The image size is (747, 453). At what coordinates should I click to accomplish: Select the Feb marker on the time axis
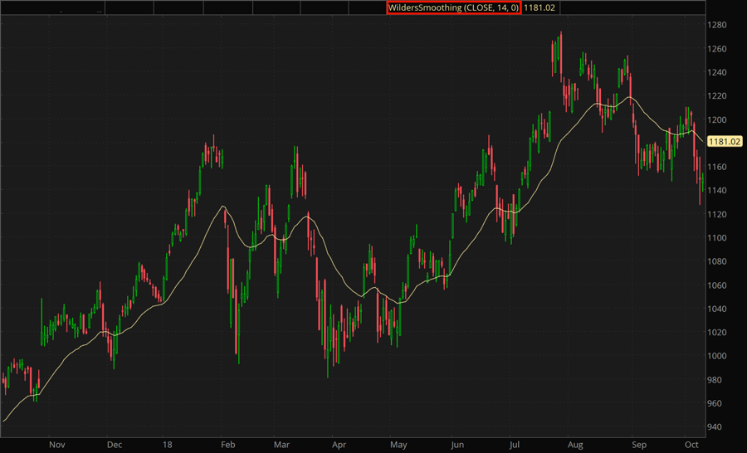click(230, 444)
